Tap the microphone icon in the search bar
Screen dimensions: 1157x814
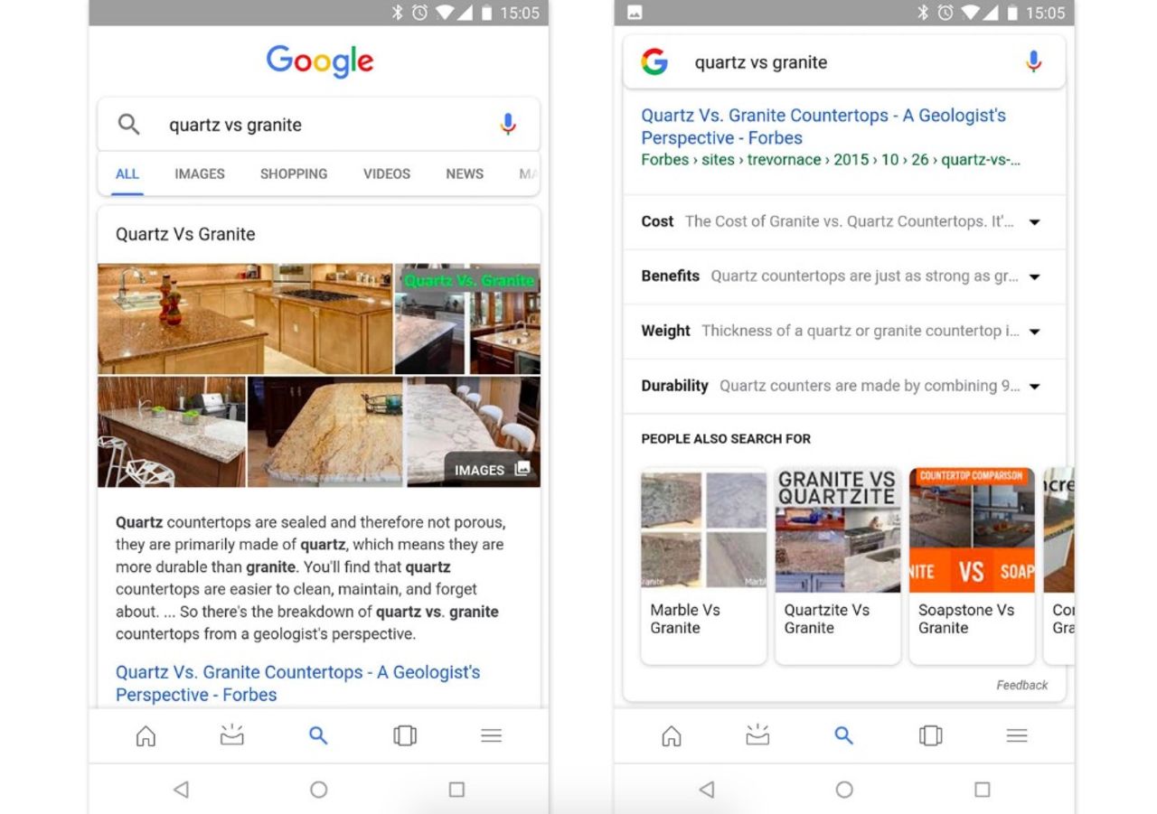coord(507,124)
